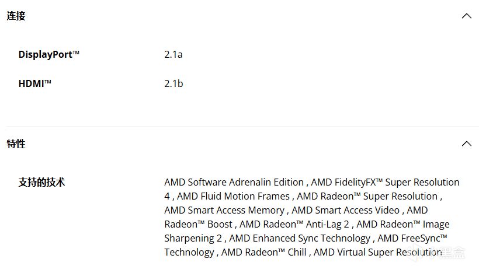Click the AMD Radeon Anti-Lag 2 text
Image resolution: width=479 pixels, height=269 pixels.
point(294,224)
